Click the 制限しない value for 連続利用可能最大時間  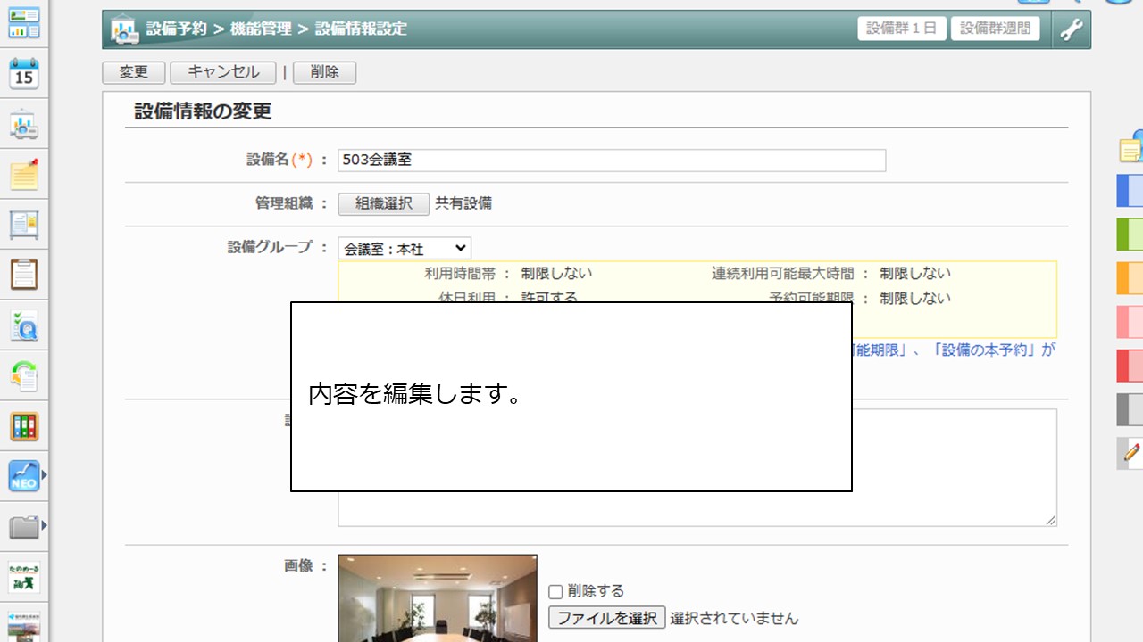915,274
